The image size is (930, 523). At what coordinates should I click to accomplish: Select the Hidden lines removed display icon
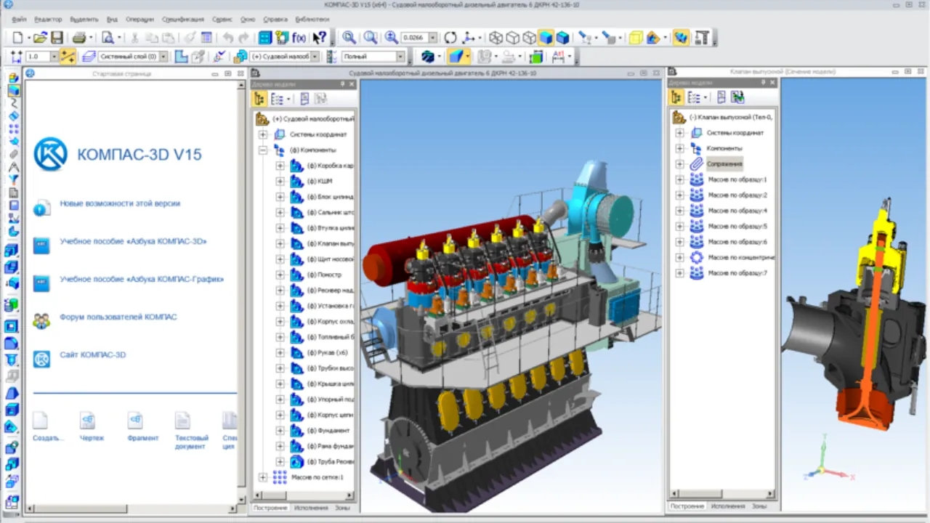[x=512, y=37]
